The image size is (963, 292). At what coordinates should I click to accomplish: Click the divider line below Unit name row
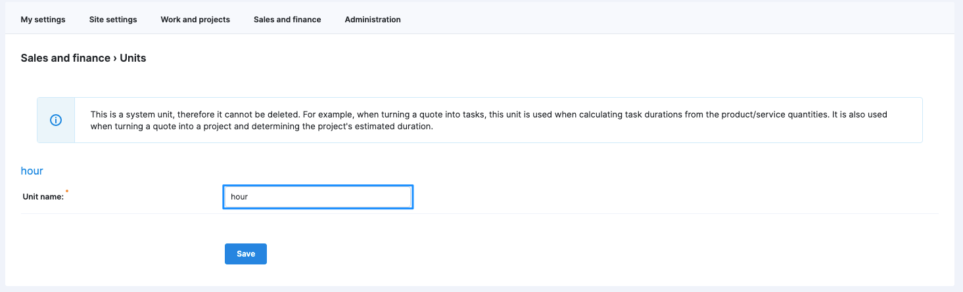click(479, 213)
